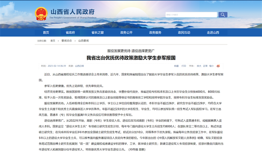Shrink font with 缩小 option
This screenshot has height=157, width=262.
click(211, 66)
